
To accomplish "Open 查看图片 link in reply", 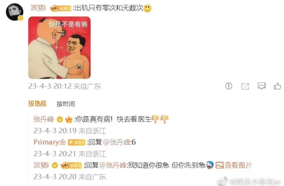I will [x=238, y=165].
